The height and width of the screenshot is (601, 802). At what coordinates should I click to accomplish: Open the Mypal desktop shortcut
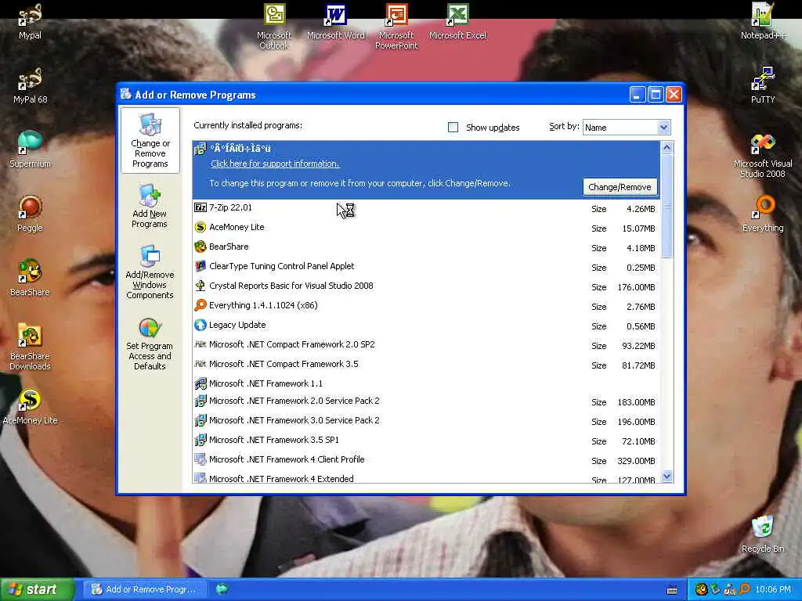(30, 21)
